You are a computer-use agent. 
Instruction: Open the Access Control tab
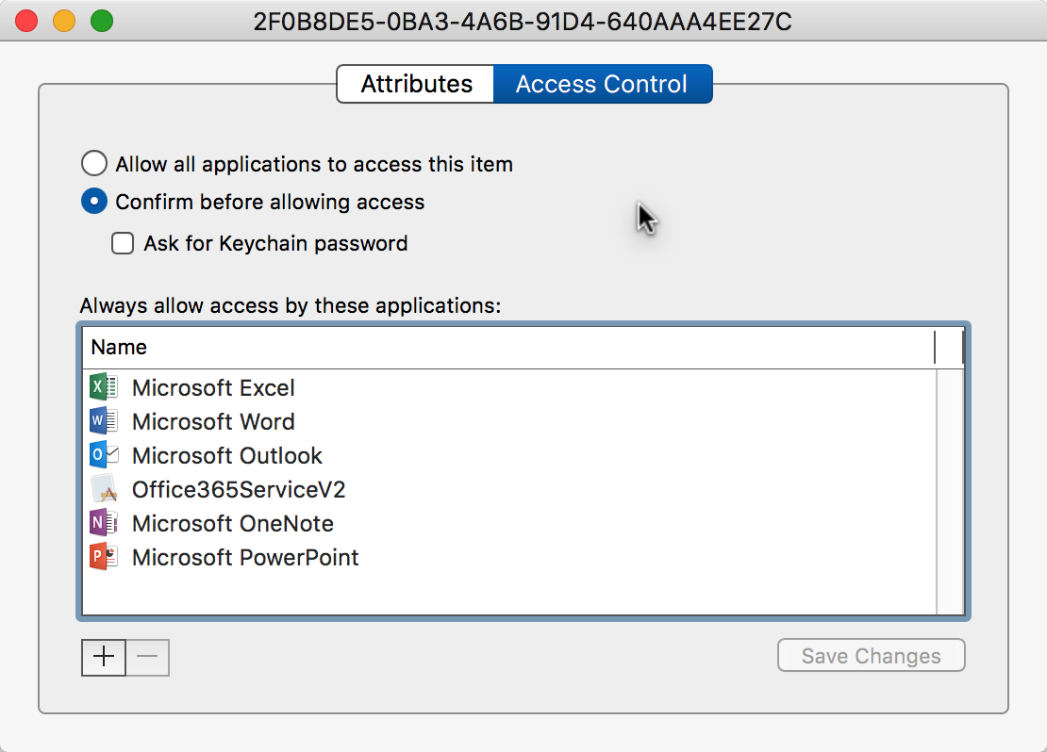pyautogui.click(x=602, y=84)
